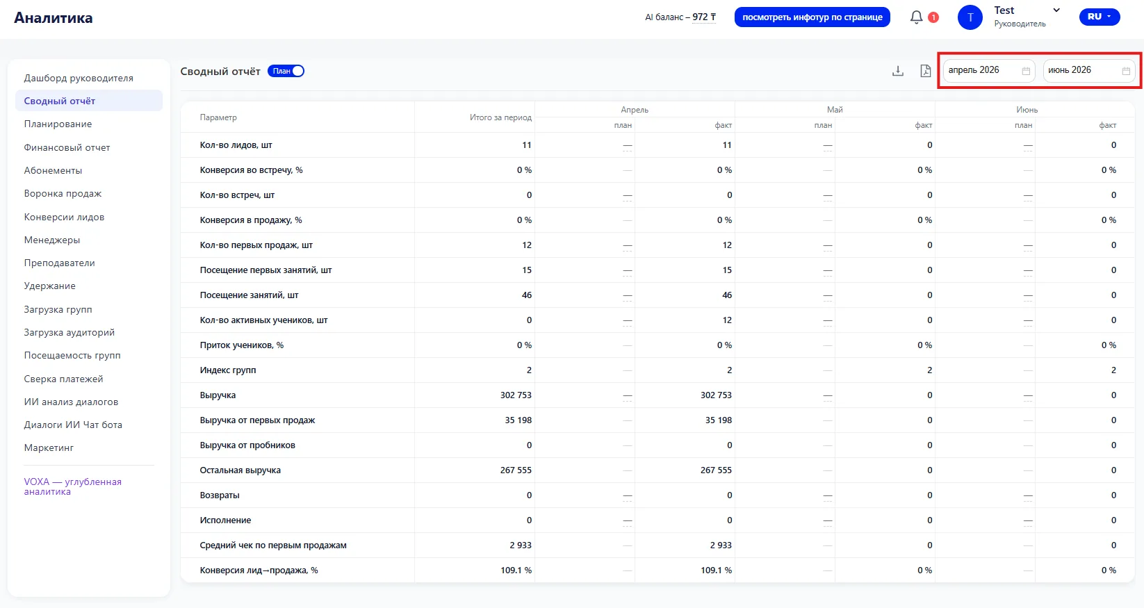Click the download report icon
This screenshot has width=1144, height=608.
(898, 71)
